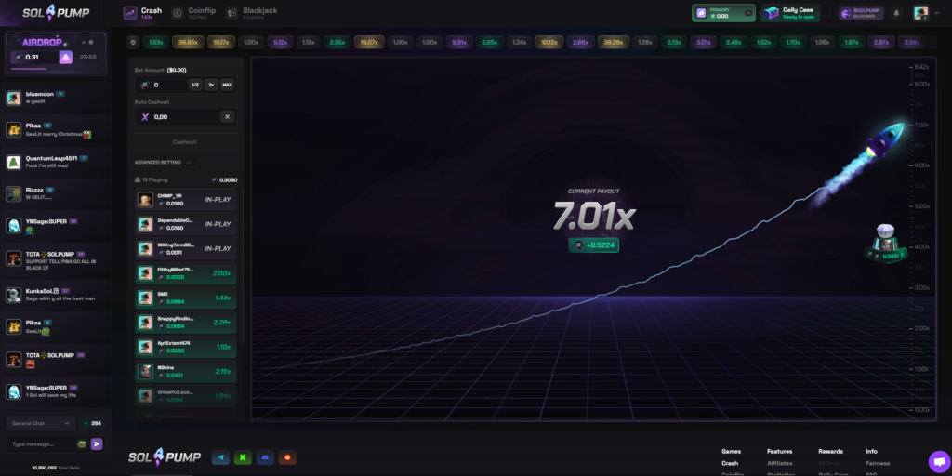Click bluemoon's chat avatar

[x=14, y=99]
